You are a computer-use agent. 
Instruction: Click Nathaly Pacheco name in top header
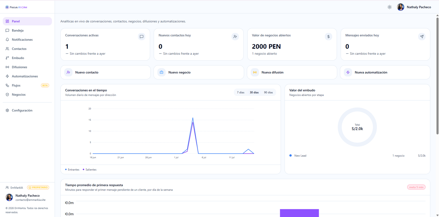(419, 7)
